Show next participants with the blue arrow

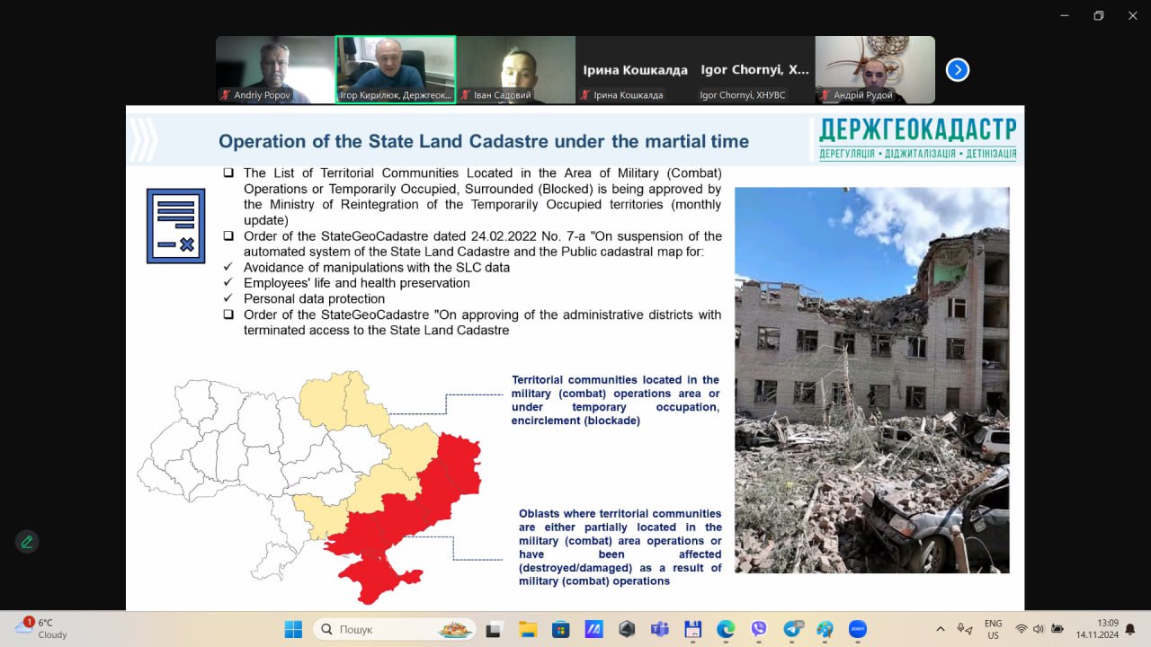(x=958, y=70)
